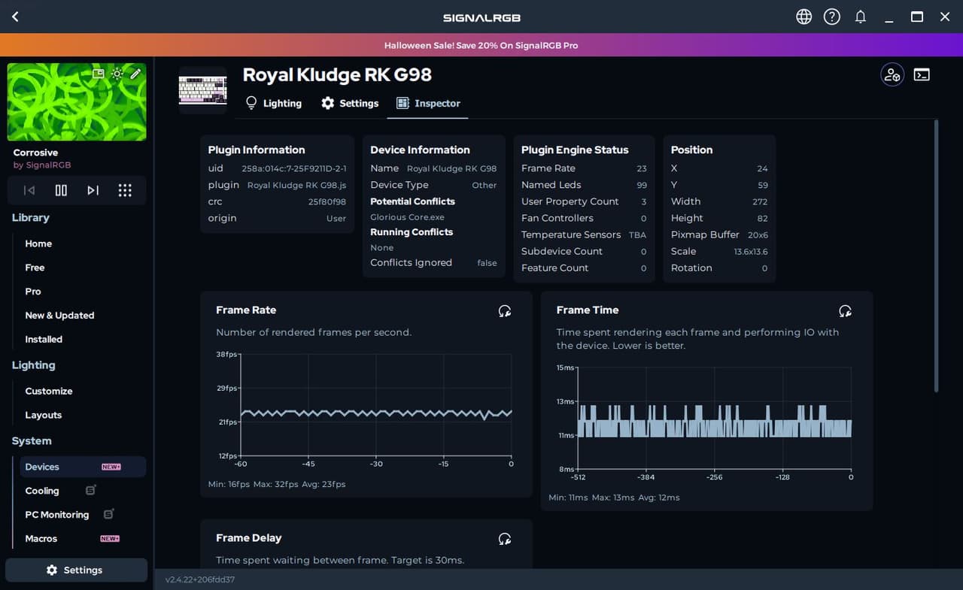Open the notifications bell
Screen dimensions: 963x590
point(861,17)
